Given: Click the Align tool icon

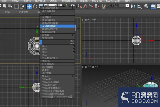Looking at the screenshot, I should [x=139, y=7].
